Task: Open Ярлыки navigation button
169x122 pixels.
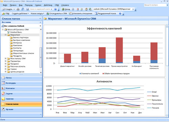Action: coord(21,109)
